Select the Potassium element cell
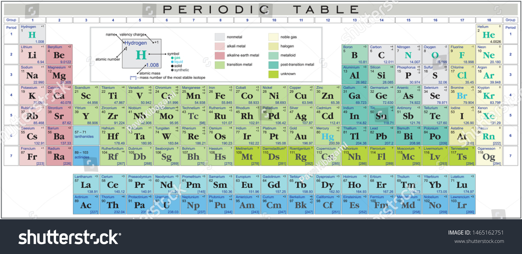The height and width of the screenshot is (254, 522). tap(32, 95)
